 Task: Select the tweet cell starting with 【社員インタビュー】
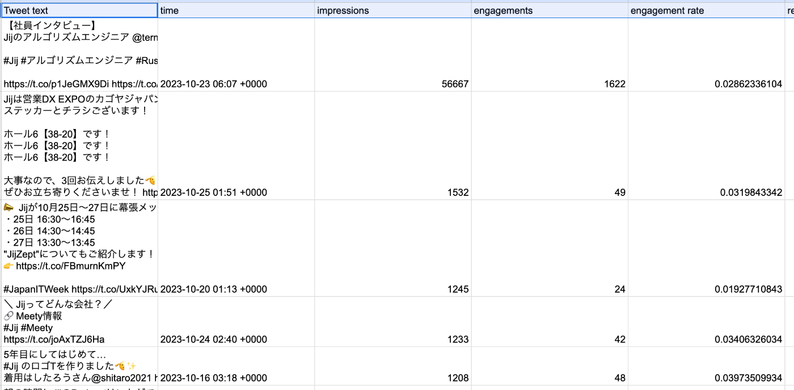click(79, 54)
